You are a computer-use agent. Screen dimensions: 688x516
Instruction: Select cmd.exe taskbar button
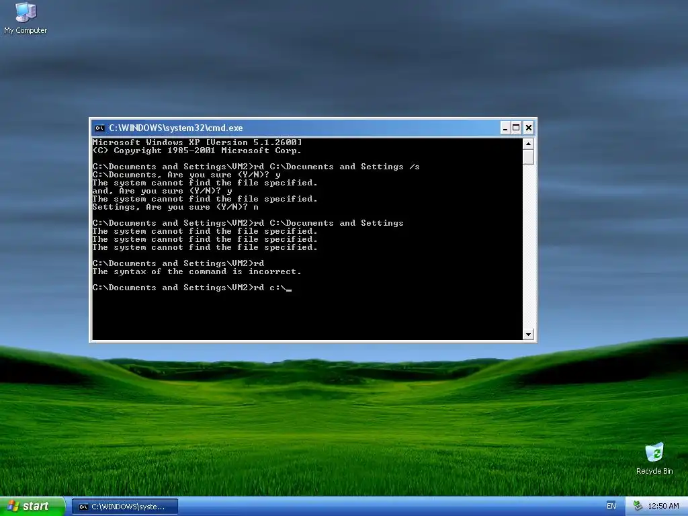coord(125,507)
